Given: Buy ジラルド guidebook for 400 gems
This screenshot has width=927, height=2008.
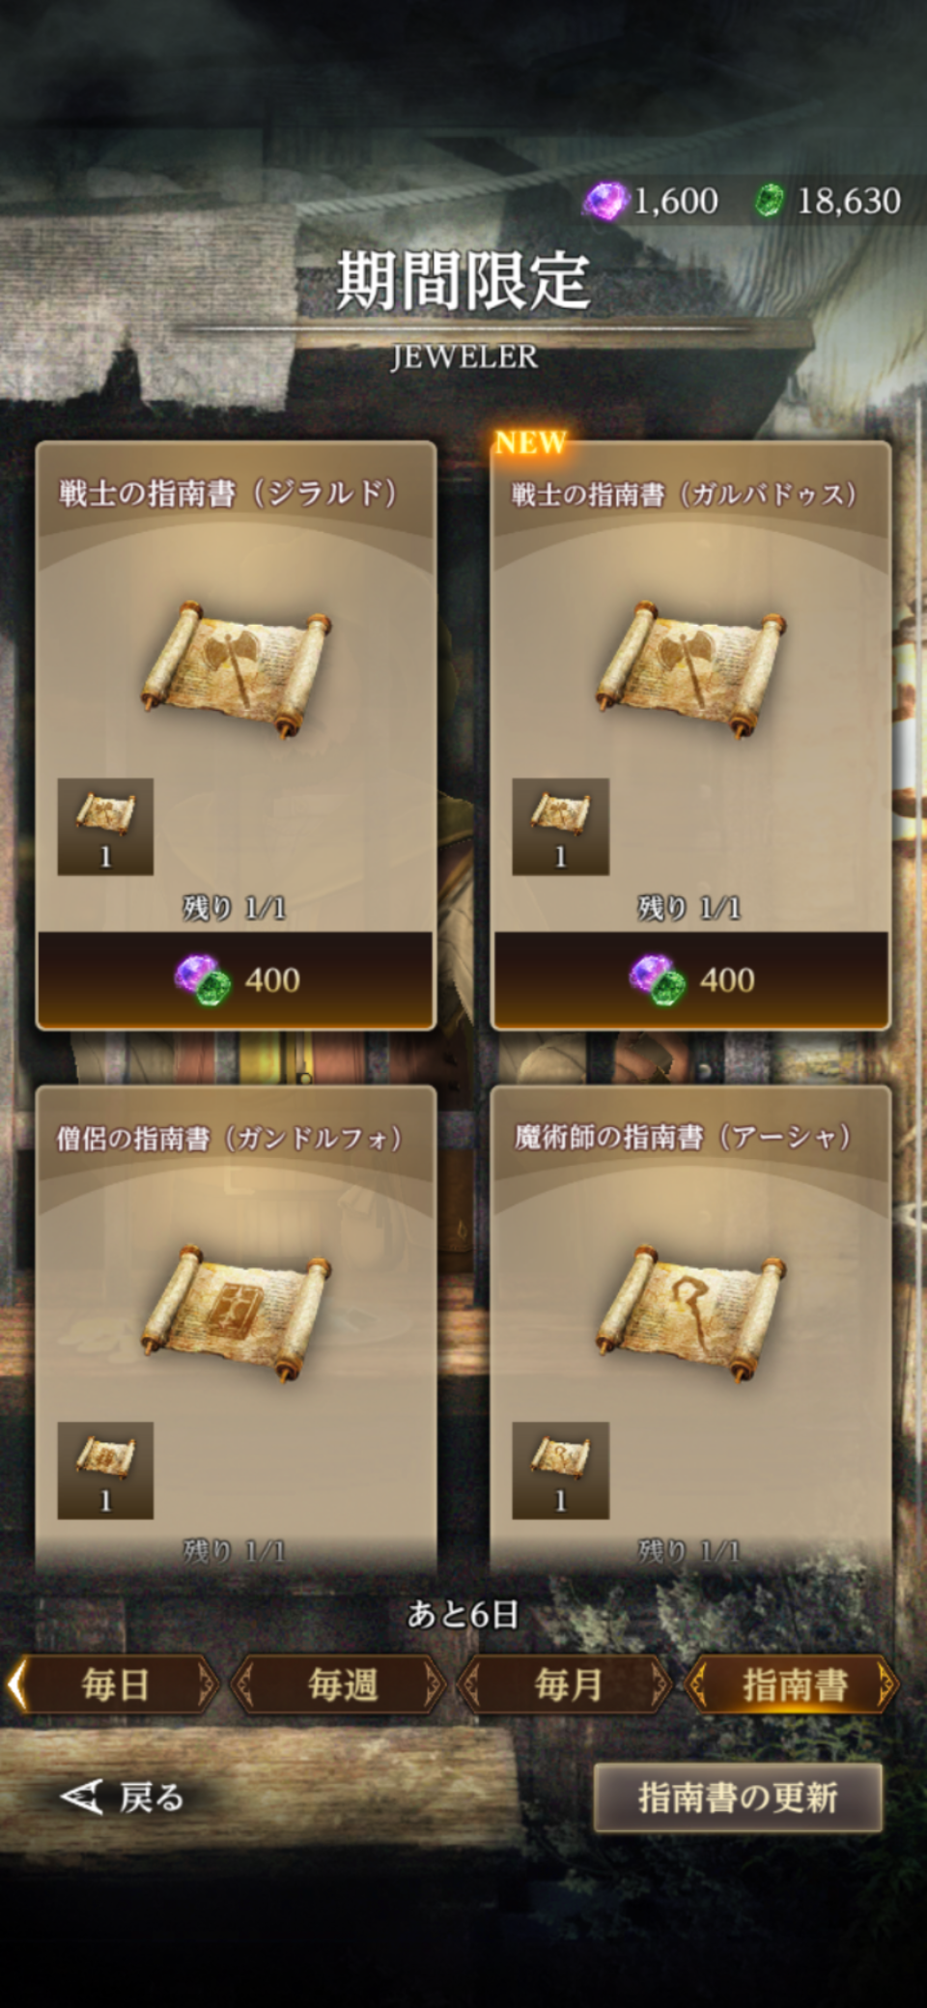Looking at the screenshot, I should 236,979.
